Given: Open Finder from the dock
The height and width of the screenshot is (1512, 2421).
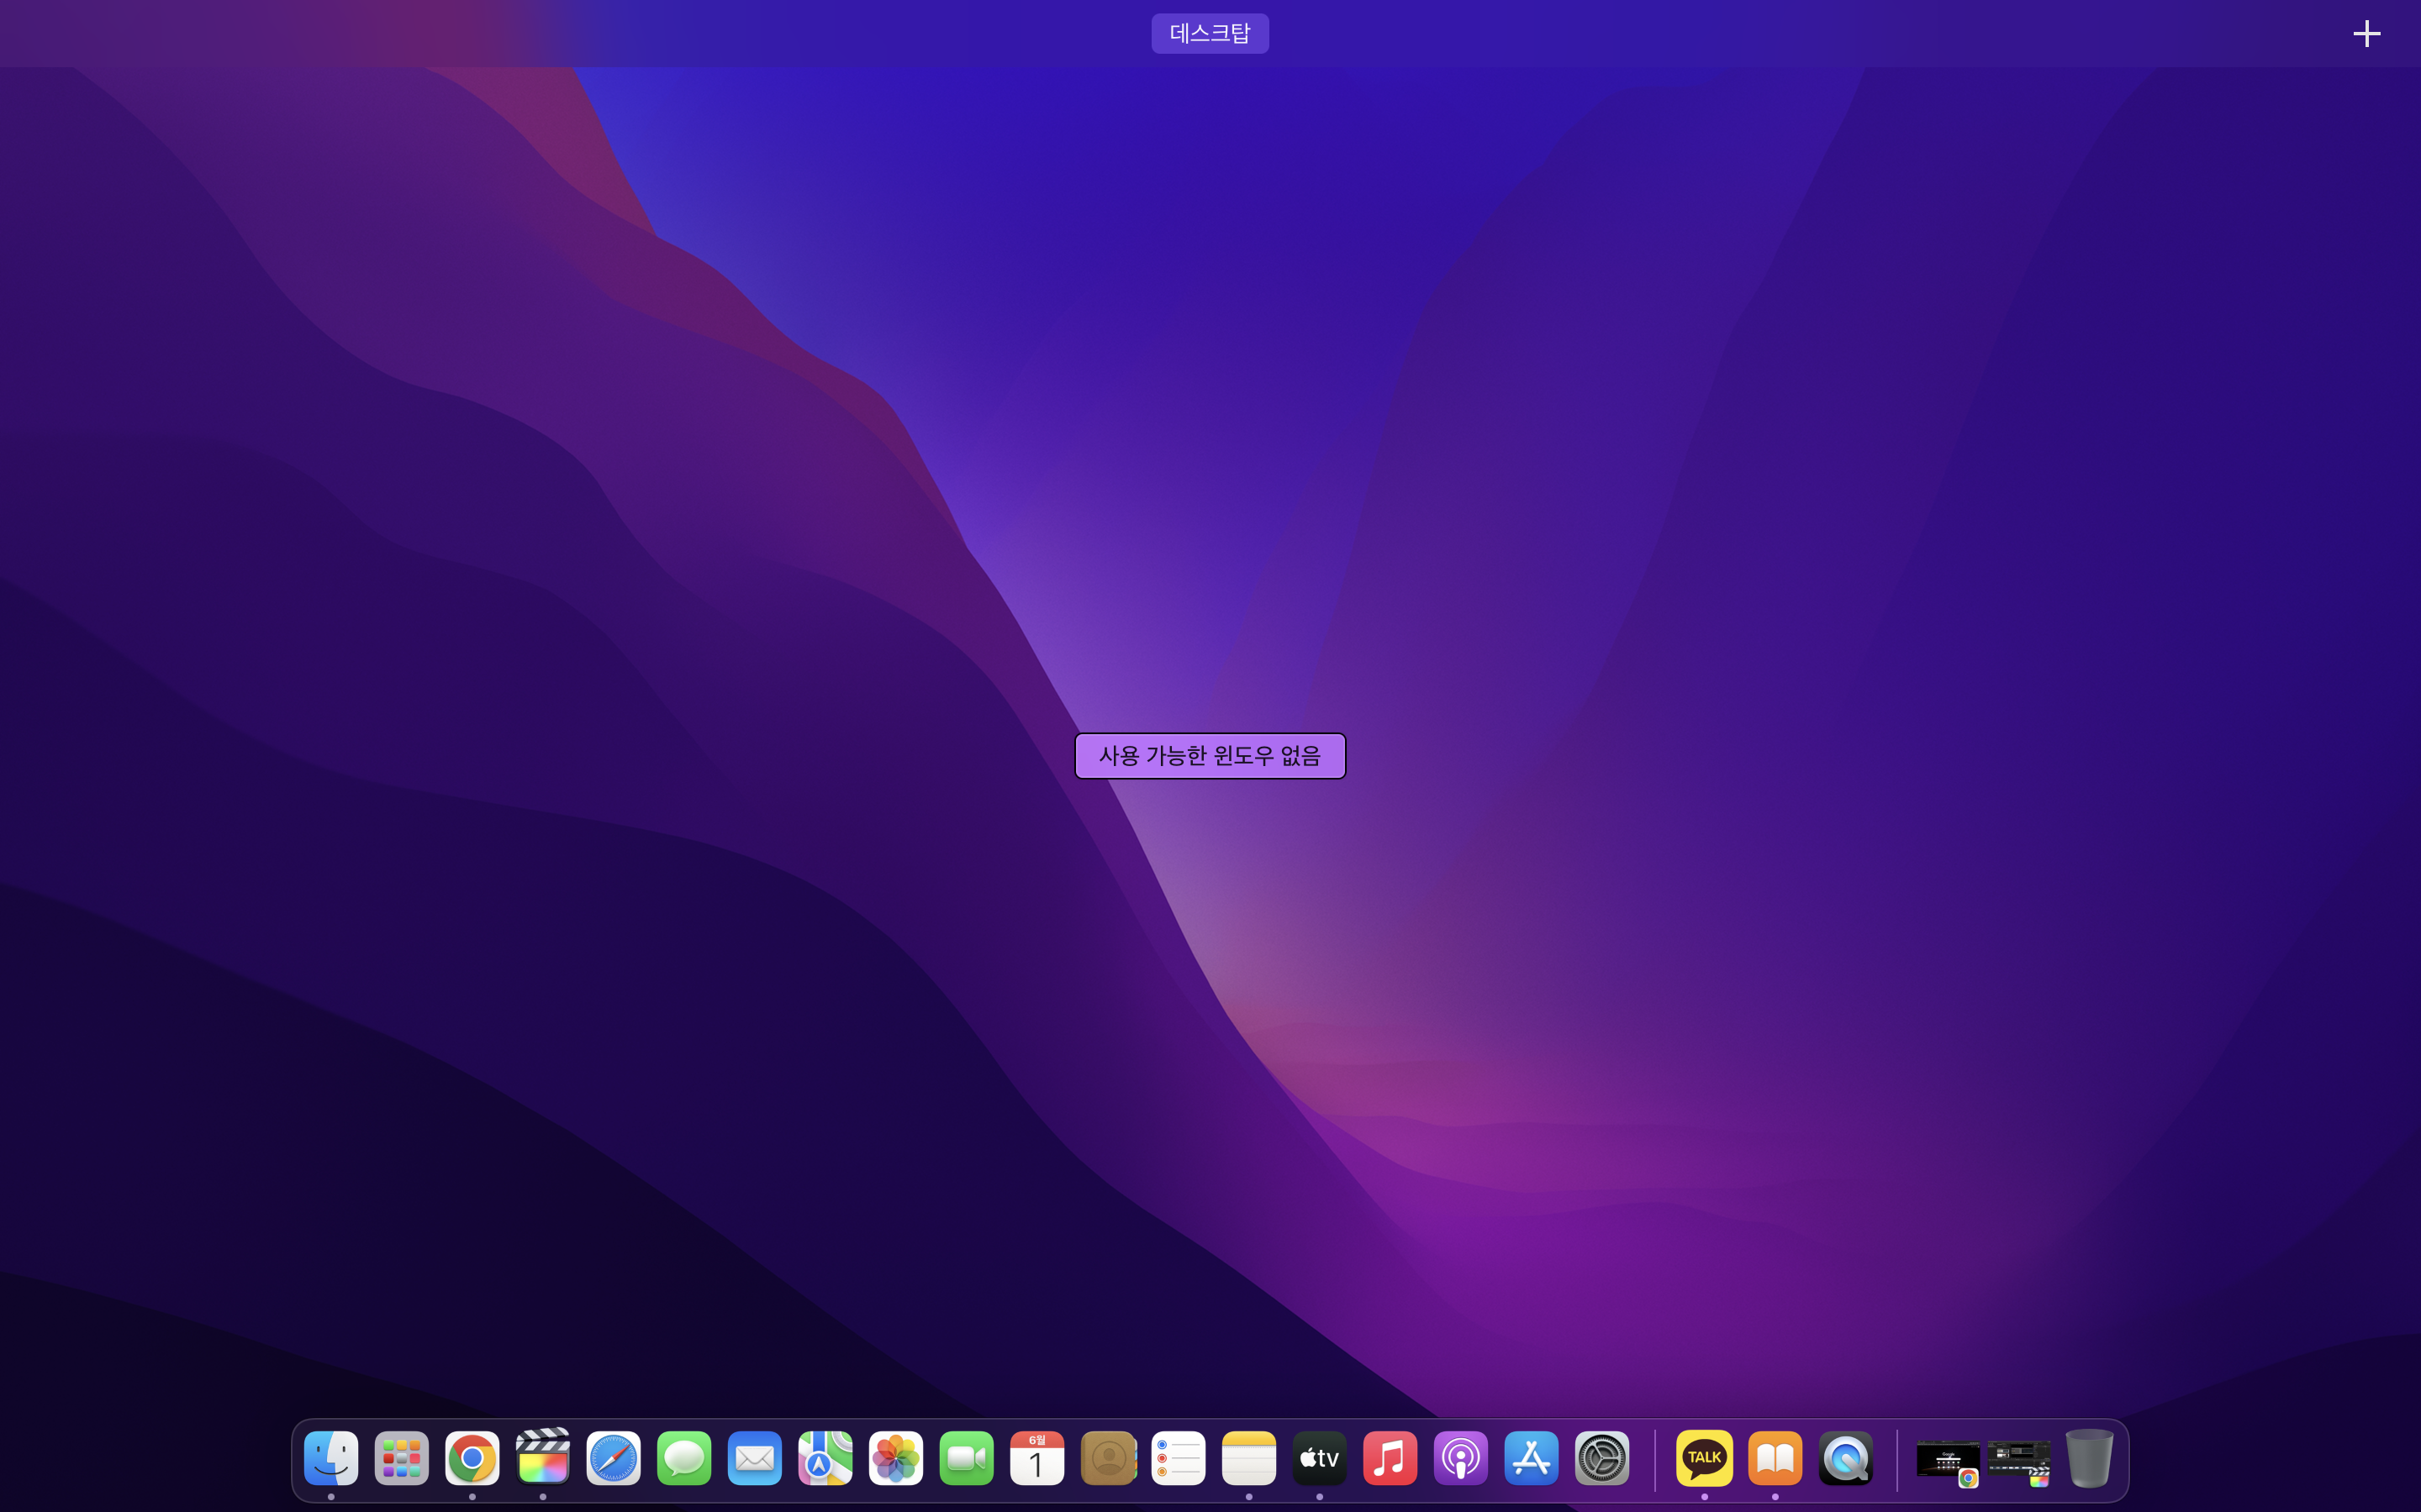Looking at the screenshot, I should (331, 1458).
